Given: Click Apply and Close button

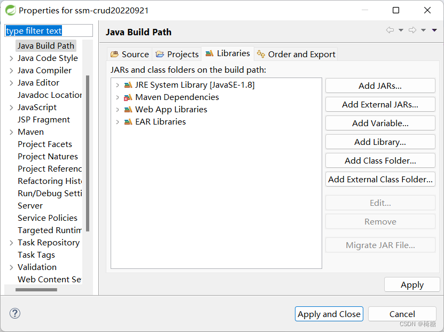Looking at the screenshot, I should 329,314.
